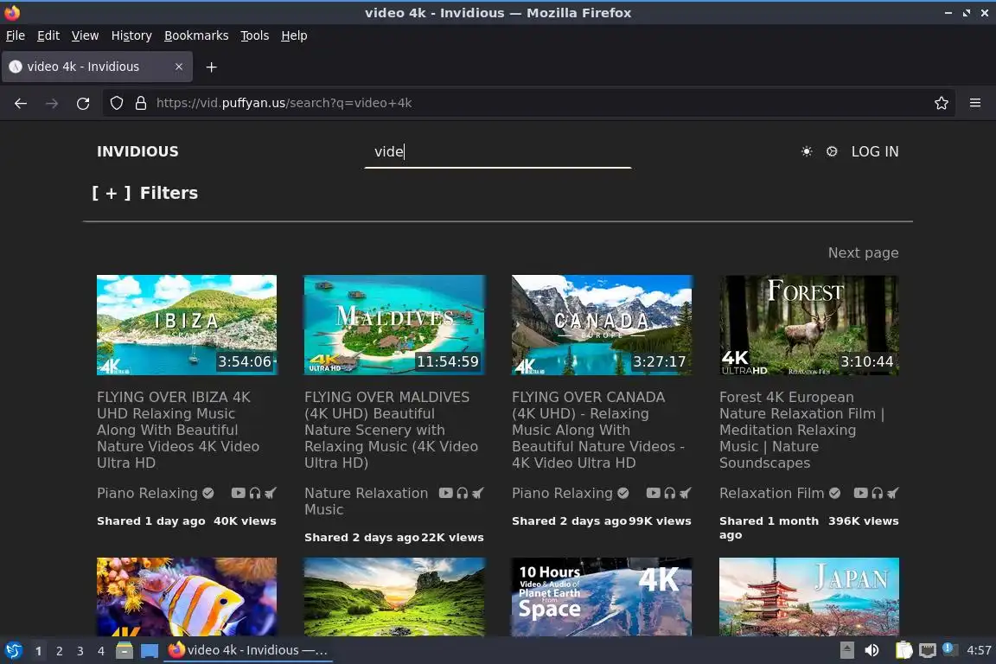Expand the Filters section

(x=145, y=193)
